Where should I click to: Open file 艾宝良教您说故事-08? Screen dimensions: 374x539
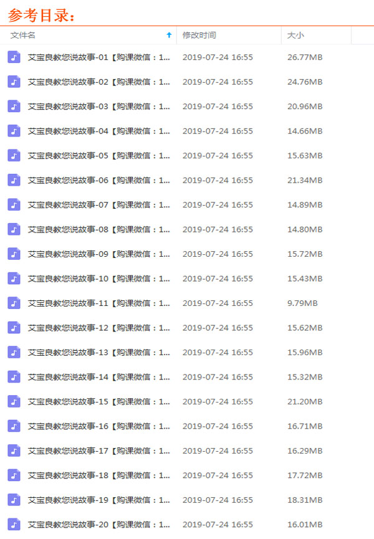click(x=98, y=230)
